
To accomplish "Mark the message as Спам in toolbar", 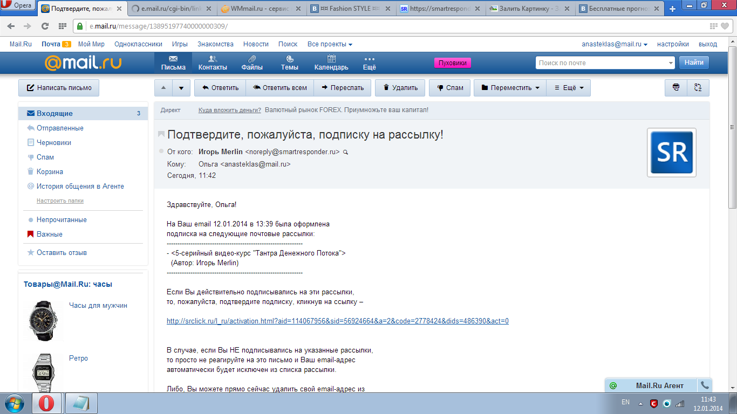I will [450, 88].
